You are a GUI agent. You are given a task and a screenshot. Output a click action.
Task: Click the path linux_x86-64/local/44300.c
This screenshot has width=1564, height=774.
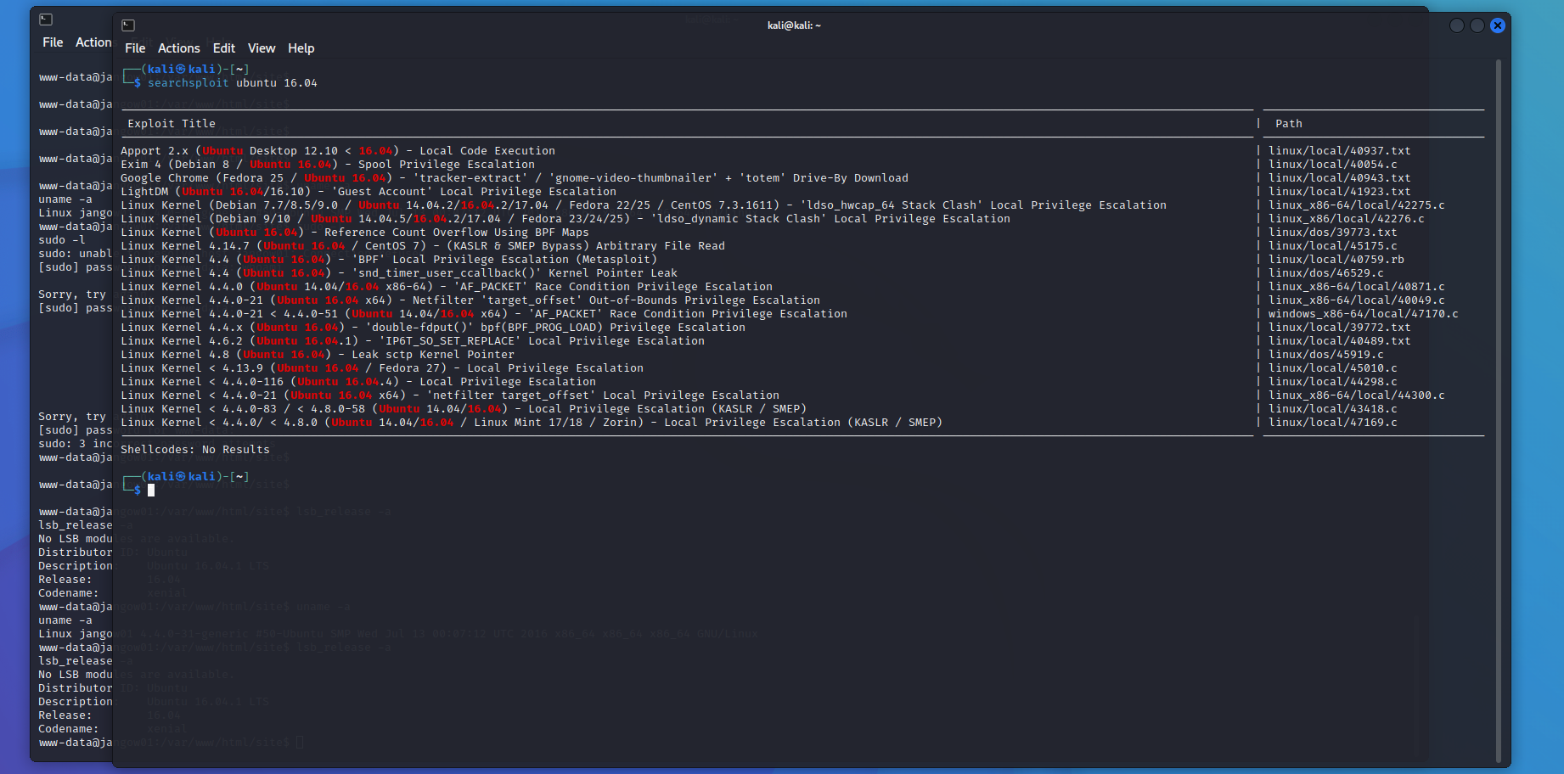(x=1357, y=395)
